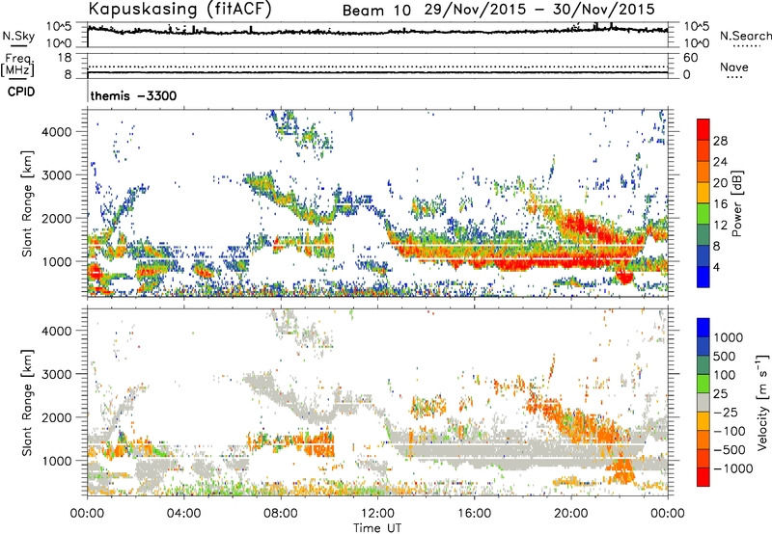Click the 08:00 time tick label
This screenshot has height=534, width=772.
tap(281, 514)
